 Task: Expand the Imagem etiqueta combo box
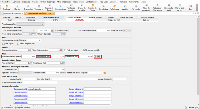[x=63, y=69]
